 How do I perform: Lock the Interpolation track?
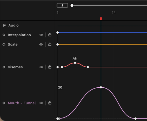tap(50, 35)
